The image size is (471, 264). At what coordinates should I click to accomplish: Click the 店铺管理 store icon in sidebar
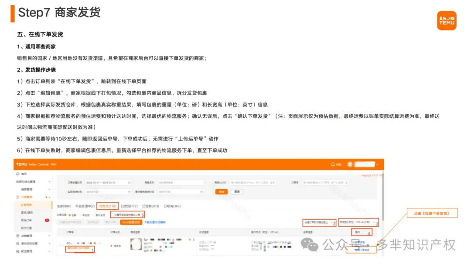[18, 236]
